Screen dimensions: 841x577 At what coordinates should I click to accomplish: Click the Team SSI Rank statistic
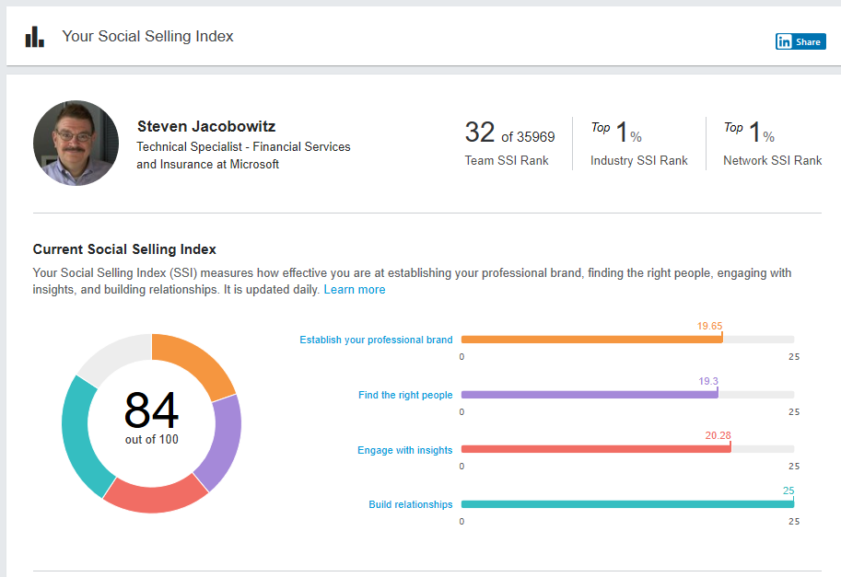coord(509,143)
